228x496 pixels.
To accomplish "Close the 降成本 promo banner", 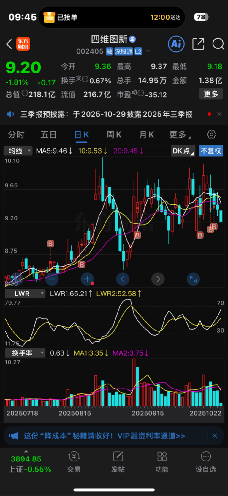I will pos(215,436).
